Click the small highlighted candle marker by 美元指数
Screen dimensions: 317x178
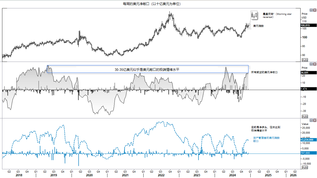coord(248,25)
